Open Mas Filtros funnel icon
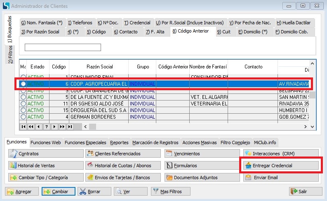 [x=155, y=192]
